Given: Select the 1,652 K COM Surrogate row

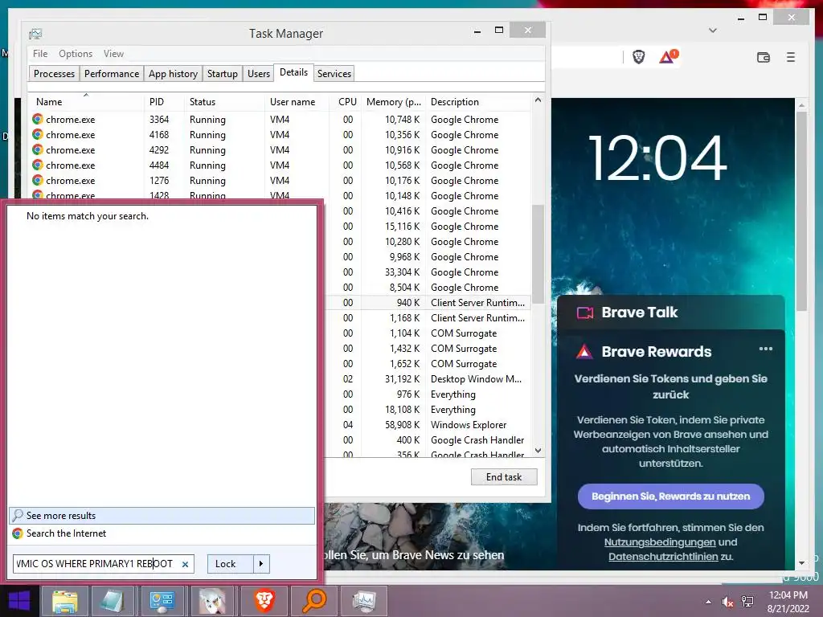Looking at the screenshot, I should (428, 364).
